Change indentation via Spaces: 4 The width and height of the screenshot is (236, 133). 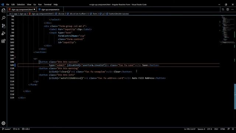(201, 129)
